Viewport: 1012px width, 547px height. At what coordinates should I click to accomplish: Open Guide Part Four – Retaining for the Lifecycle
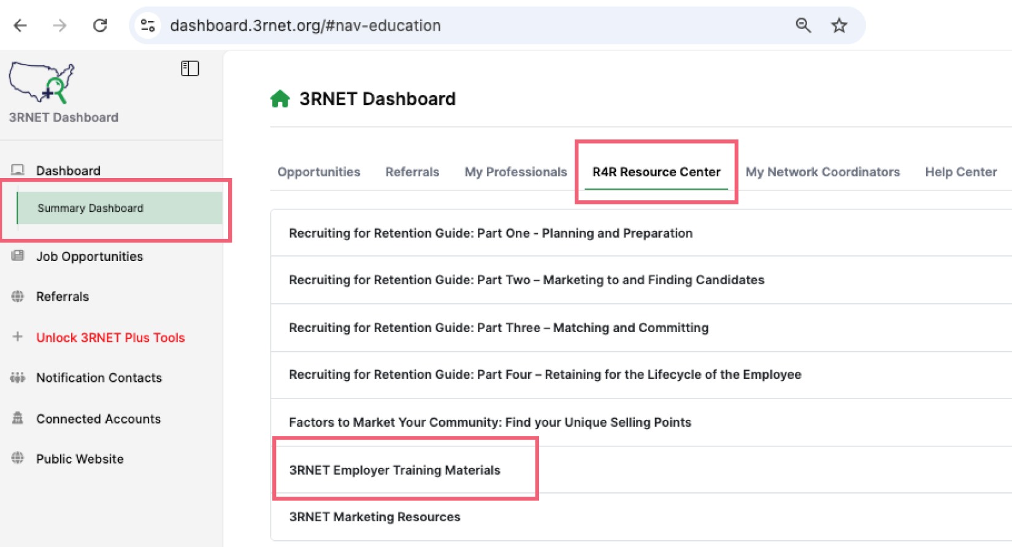tap(641, 374)
